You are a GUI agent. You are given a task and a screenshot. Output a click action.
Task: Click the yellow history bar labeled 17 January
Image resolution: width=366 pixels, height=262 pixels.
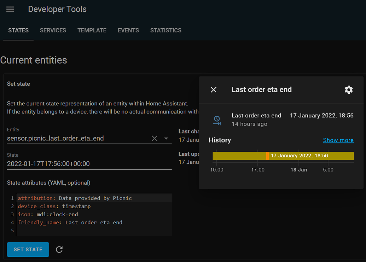(x=311, y=156)
